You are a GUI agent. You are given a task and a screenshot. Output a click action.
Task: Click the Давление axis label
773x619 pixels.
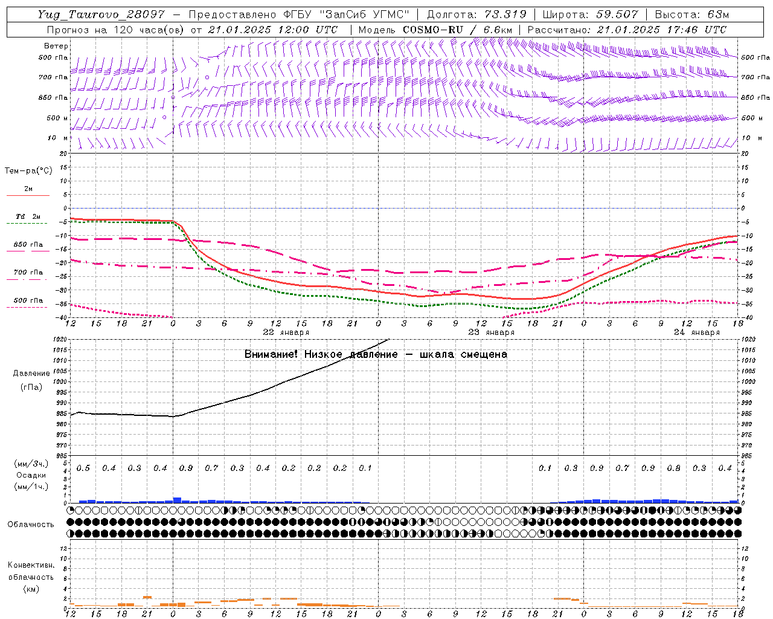tap(31, 374)
